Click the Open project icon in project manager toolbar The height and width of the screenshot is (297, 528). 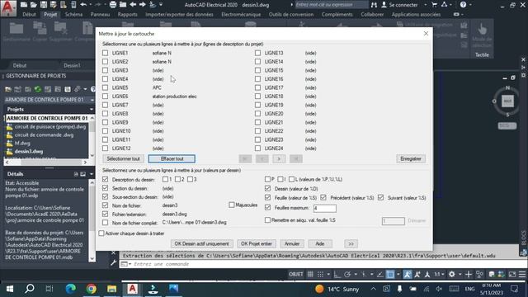click(8, 89)
